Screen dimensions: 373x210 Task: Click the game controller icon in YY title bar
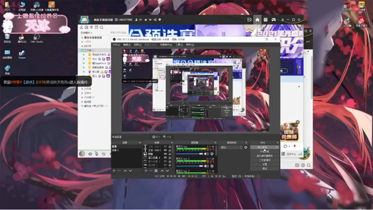coord(274,20)
